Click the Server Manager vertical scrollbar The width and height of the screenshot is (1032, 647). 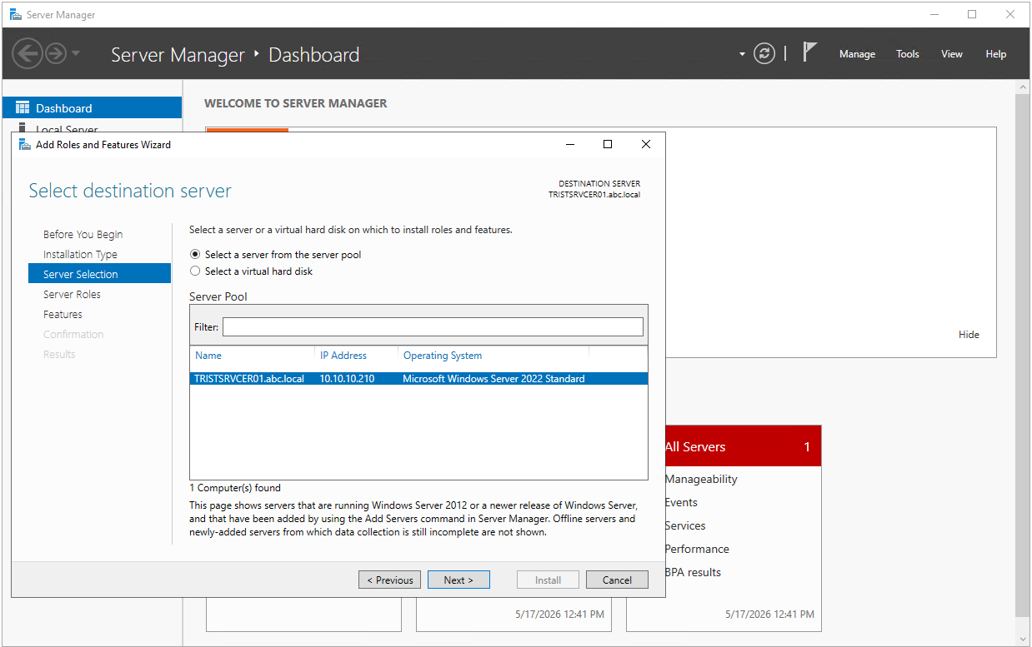pos(1024,354)
